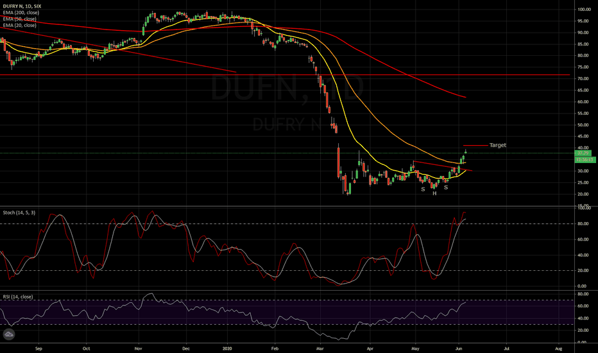Click the Dec label on the time axis
The width and height of the screenshot is (598, 353).
(186, 349)
